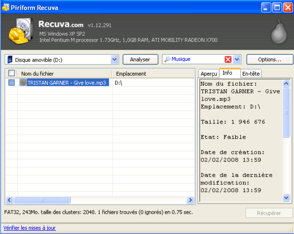Click the status bar FAT32, 243Mo text

(98, 212)
